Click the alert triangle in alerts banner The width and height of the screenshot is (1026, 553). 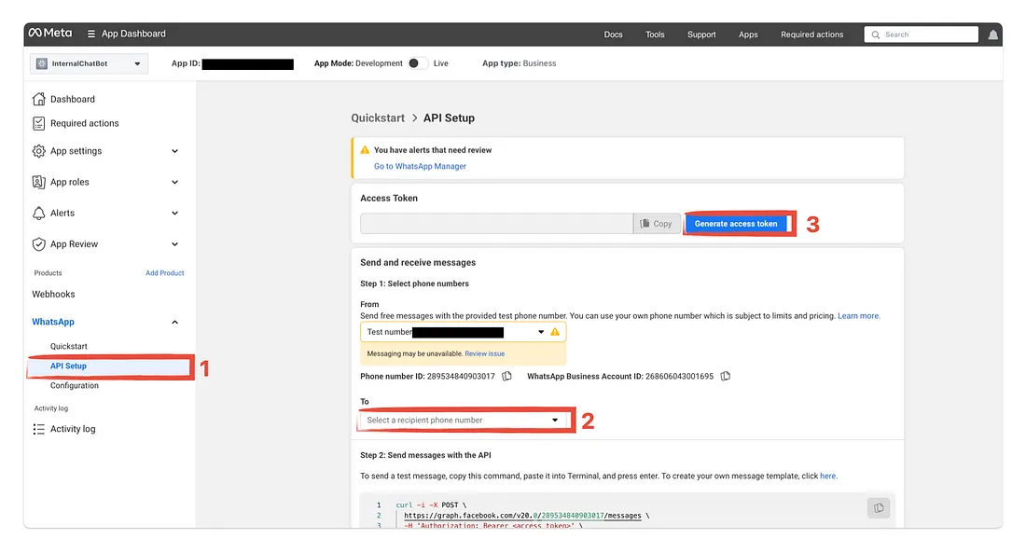click(365, 150)
